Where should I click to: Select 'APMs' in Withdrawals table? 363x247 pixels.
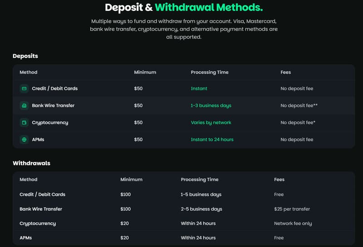coord(26,238)
